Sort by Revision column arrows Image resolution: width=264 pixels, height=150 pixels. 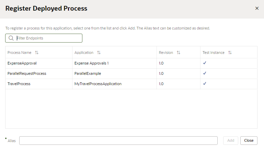point(179,53)
